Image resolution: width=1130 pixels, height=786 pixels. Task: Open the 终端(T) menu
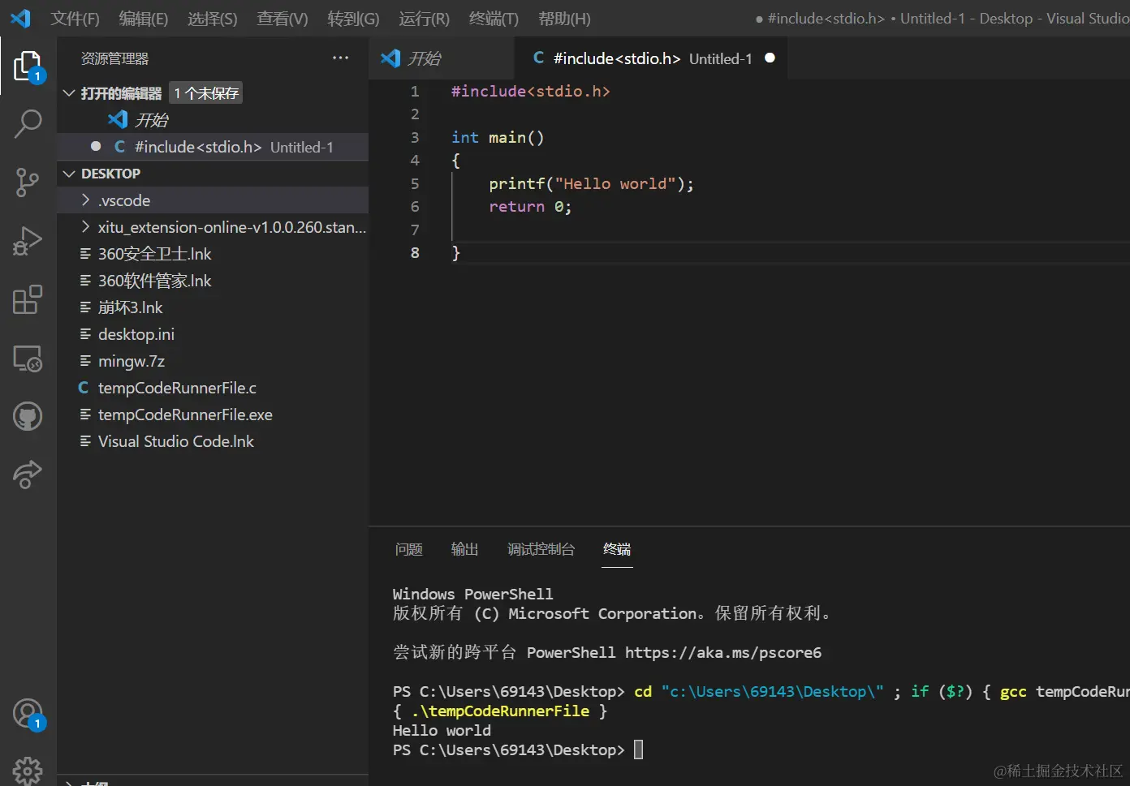494,19
